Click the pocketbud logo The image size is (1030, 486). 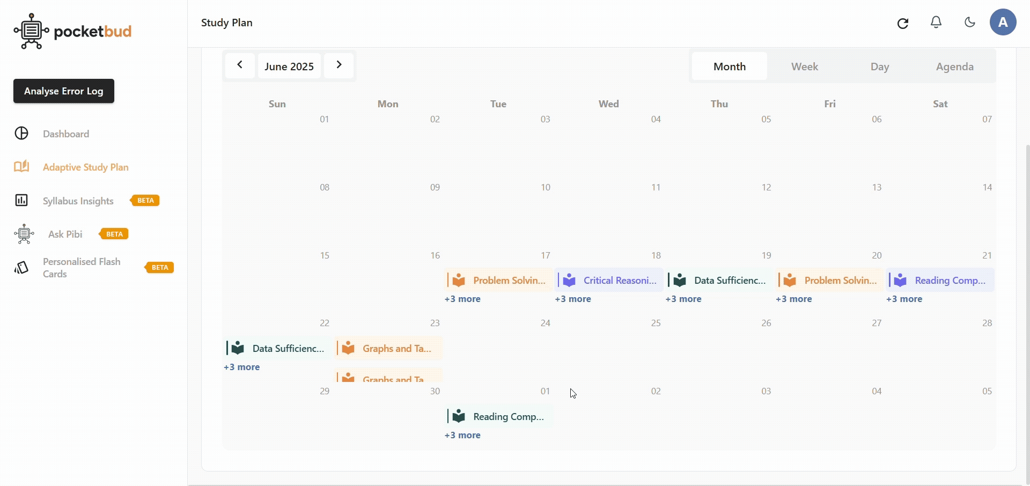(72, 32)
